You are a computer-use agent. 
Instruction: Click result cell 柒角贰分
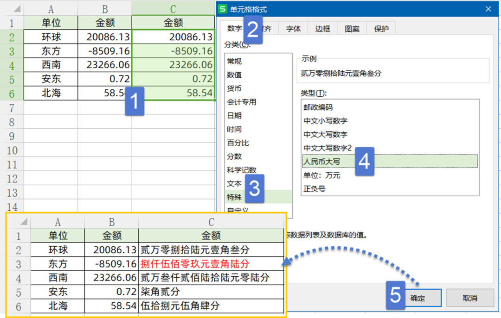[211, 292]
